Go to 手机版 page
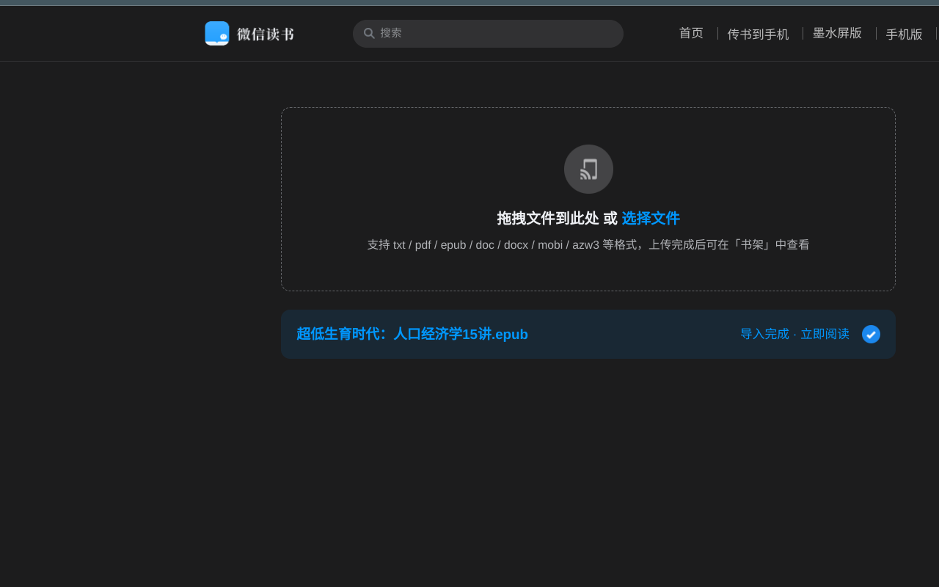 pos(904,34)
